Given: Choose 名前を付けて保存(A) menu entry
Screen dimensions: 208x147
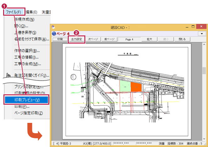Looking at the screenshot, I should pos(31,39).
